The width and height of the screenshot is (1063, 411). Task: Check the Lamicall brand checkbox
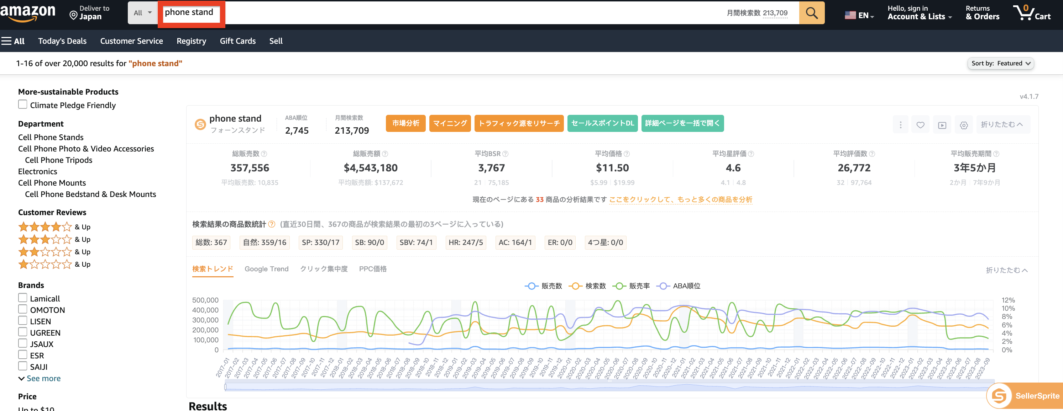[23, 298]
